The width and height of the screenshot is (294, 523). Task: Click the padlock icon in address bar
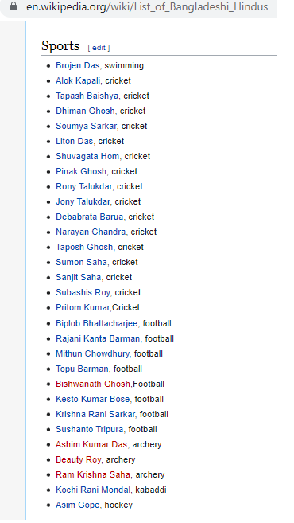[x=14, y=6]
